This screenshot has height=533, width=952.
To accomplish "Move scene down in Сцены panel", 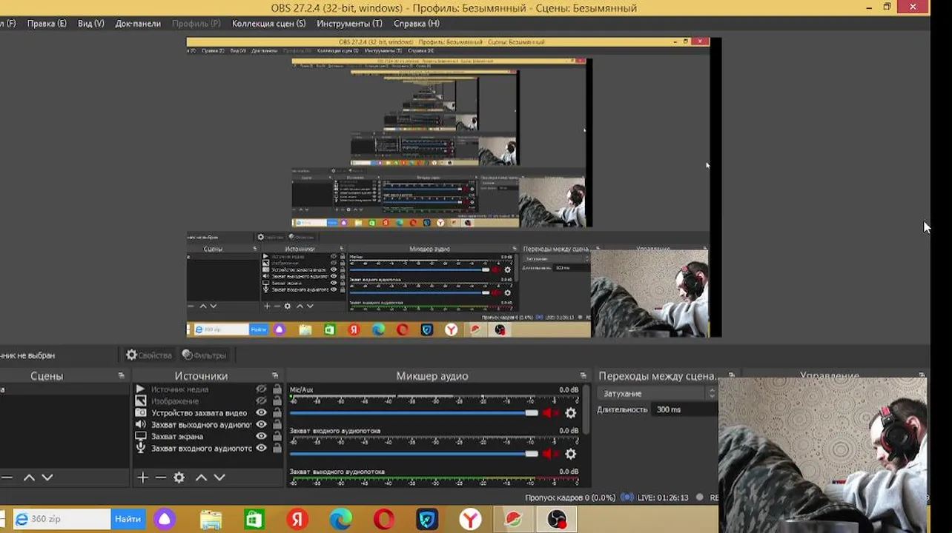I will pyautogui.click(x=47, y=477).
